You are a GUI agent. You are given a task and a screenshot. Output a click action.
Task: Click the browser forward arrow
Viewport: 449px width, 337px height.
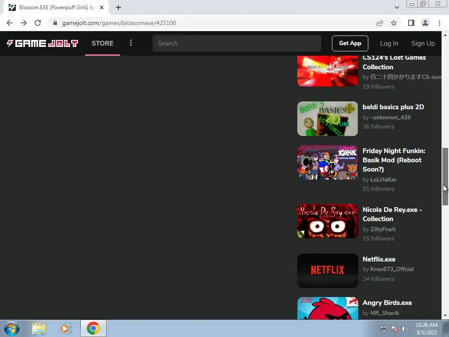(24, 23)
